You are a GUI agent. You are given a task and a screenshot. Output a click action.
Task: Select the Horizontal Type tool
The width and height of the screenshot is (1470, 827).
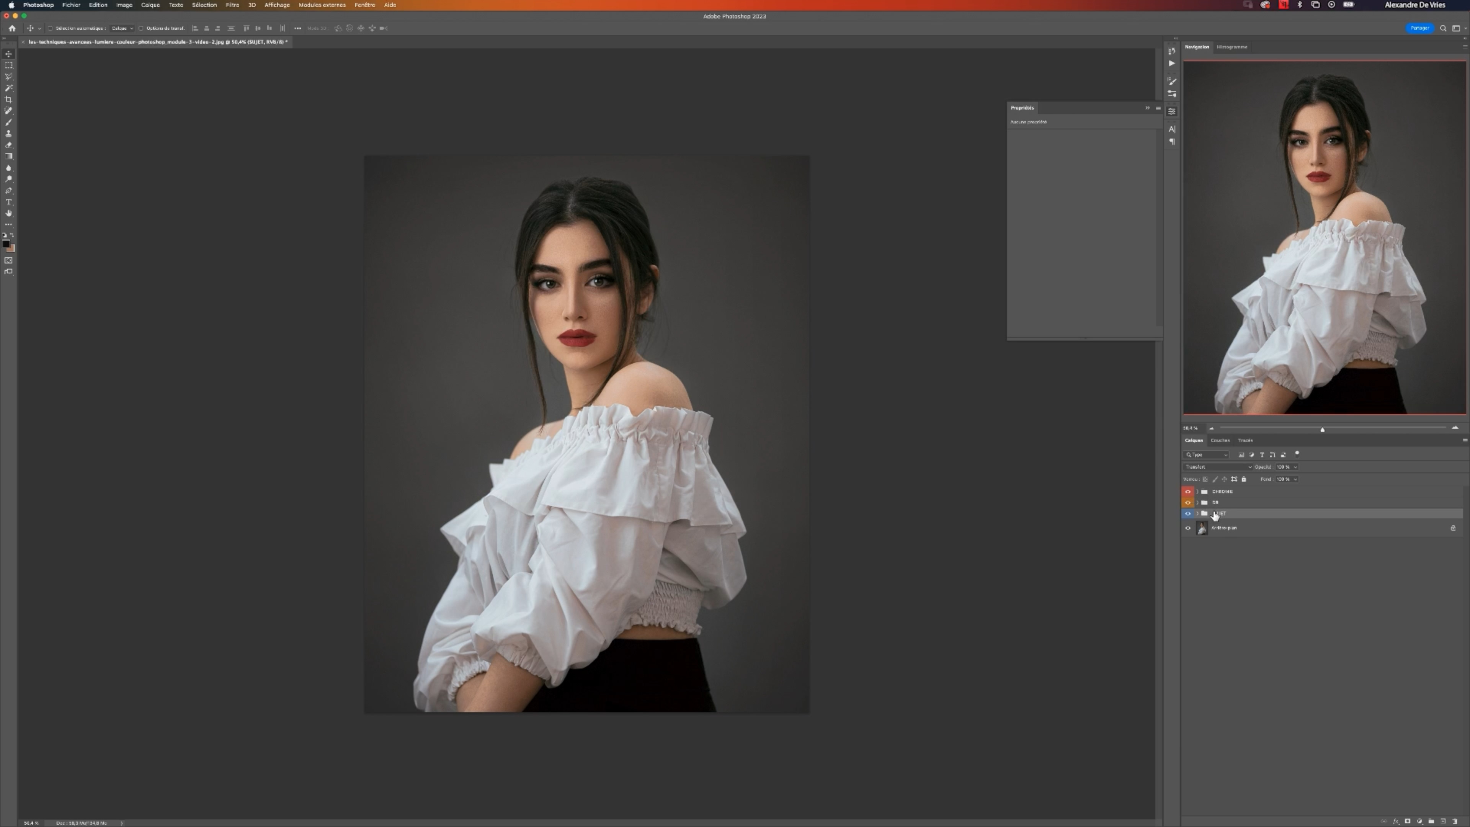click(x=8, y=202)
